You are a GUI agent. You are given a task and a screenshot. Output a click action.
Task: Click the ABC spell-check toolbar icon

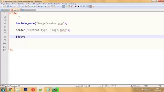90,6
